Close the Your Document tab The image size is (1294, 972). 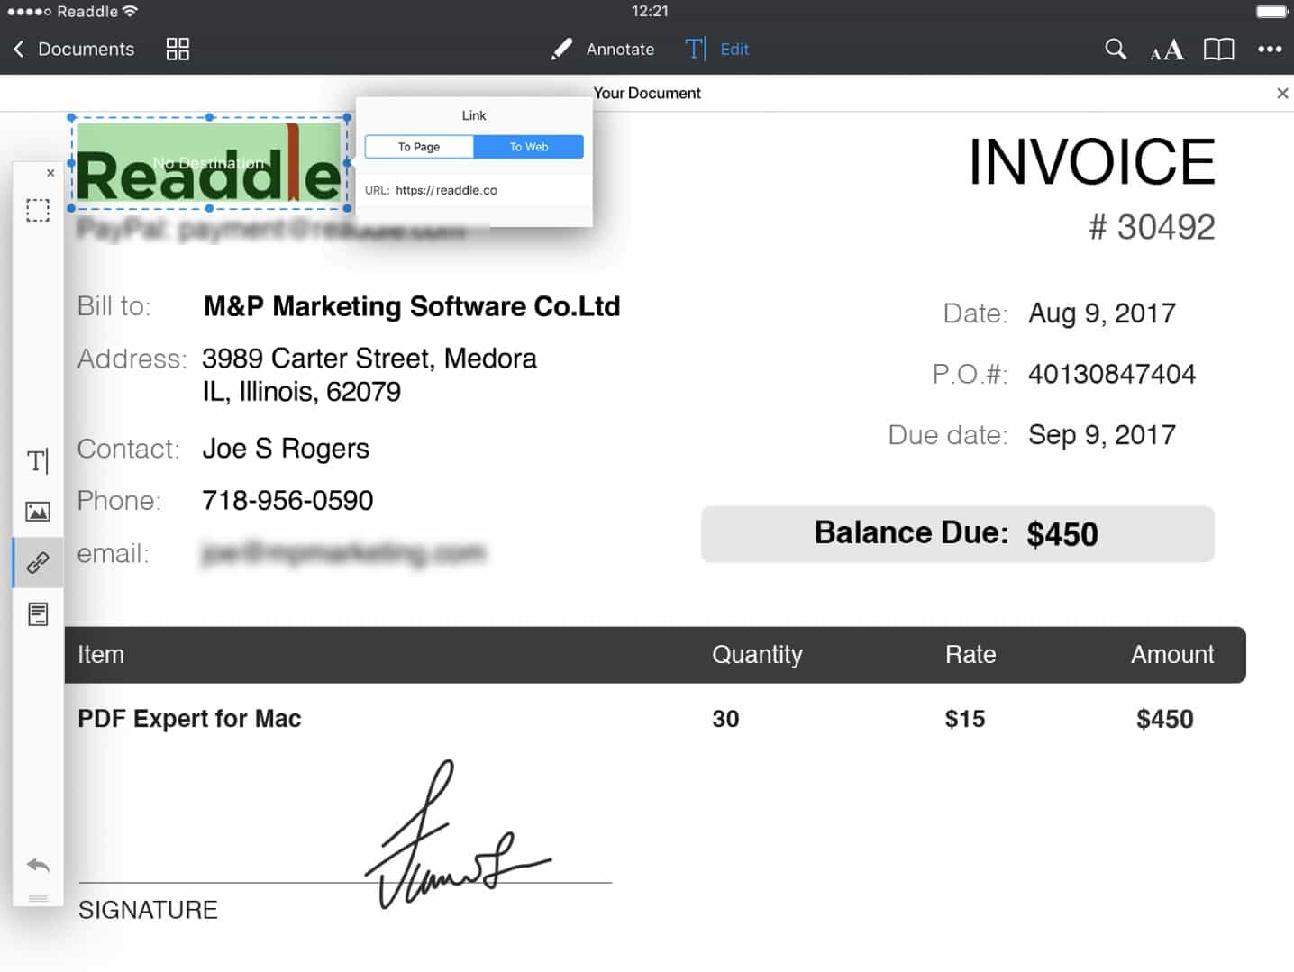click(1282, 93)
